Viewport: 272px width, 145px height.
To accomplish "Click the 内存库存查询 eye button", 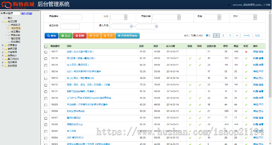I will (x=128, y=36).
